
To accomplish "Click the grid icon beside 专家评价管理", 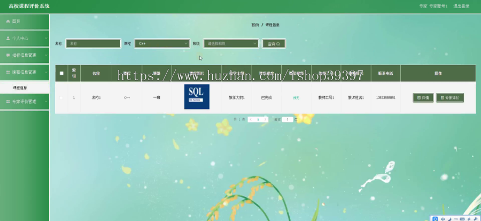I will point(8,101).
